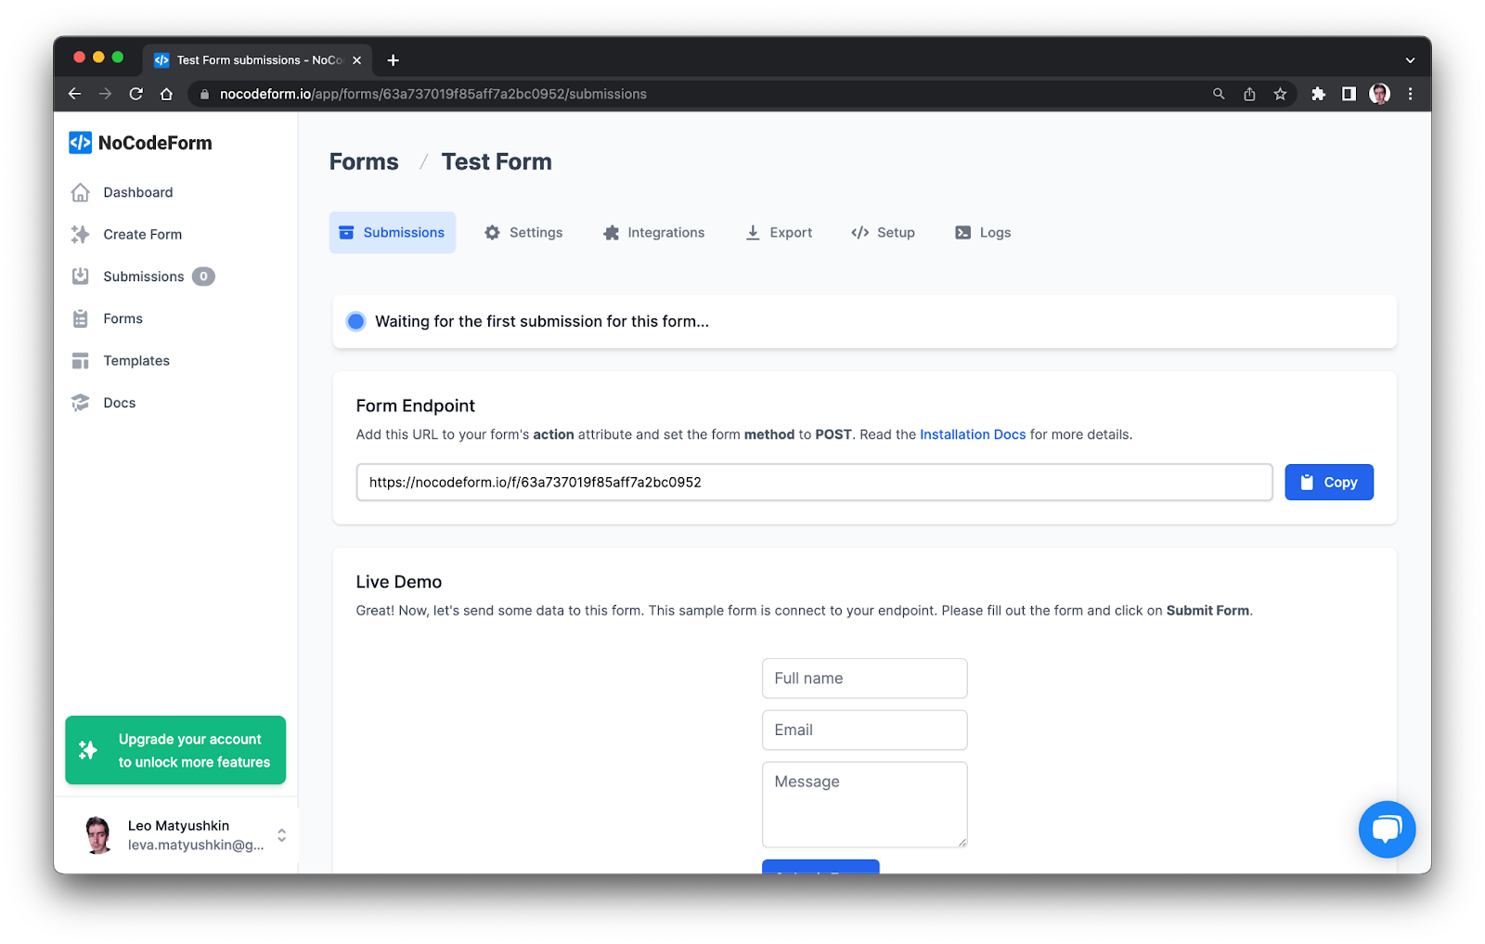
Task: Open the browser extensions puzzle icon
Action: pyautogui.click(x=1318, y=94)
